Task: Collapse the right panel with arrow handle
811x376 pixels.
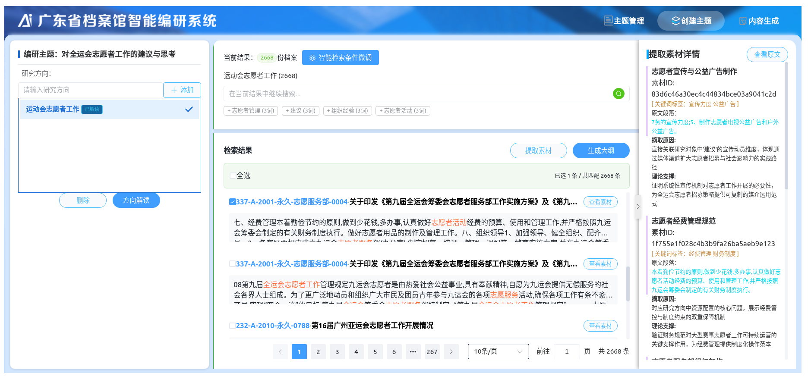Action: [638, 207]
